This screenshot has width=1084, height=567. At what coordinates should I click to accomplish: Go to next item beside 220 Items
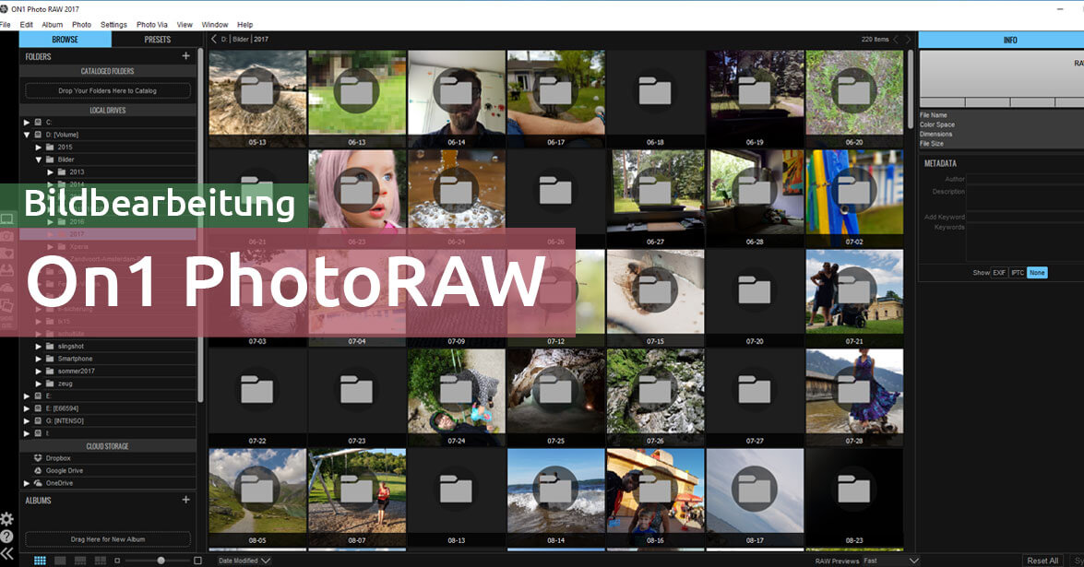click(909, 40)
